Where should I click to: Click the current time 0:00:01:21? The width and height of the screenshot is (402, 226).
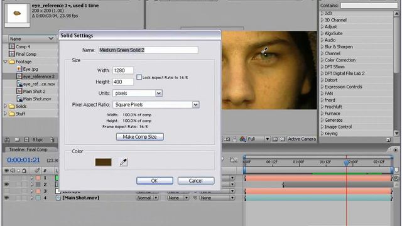[24, 160]
